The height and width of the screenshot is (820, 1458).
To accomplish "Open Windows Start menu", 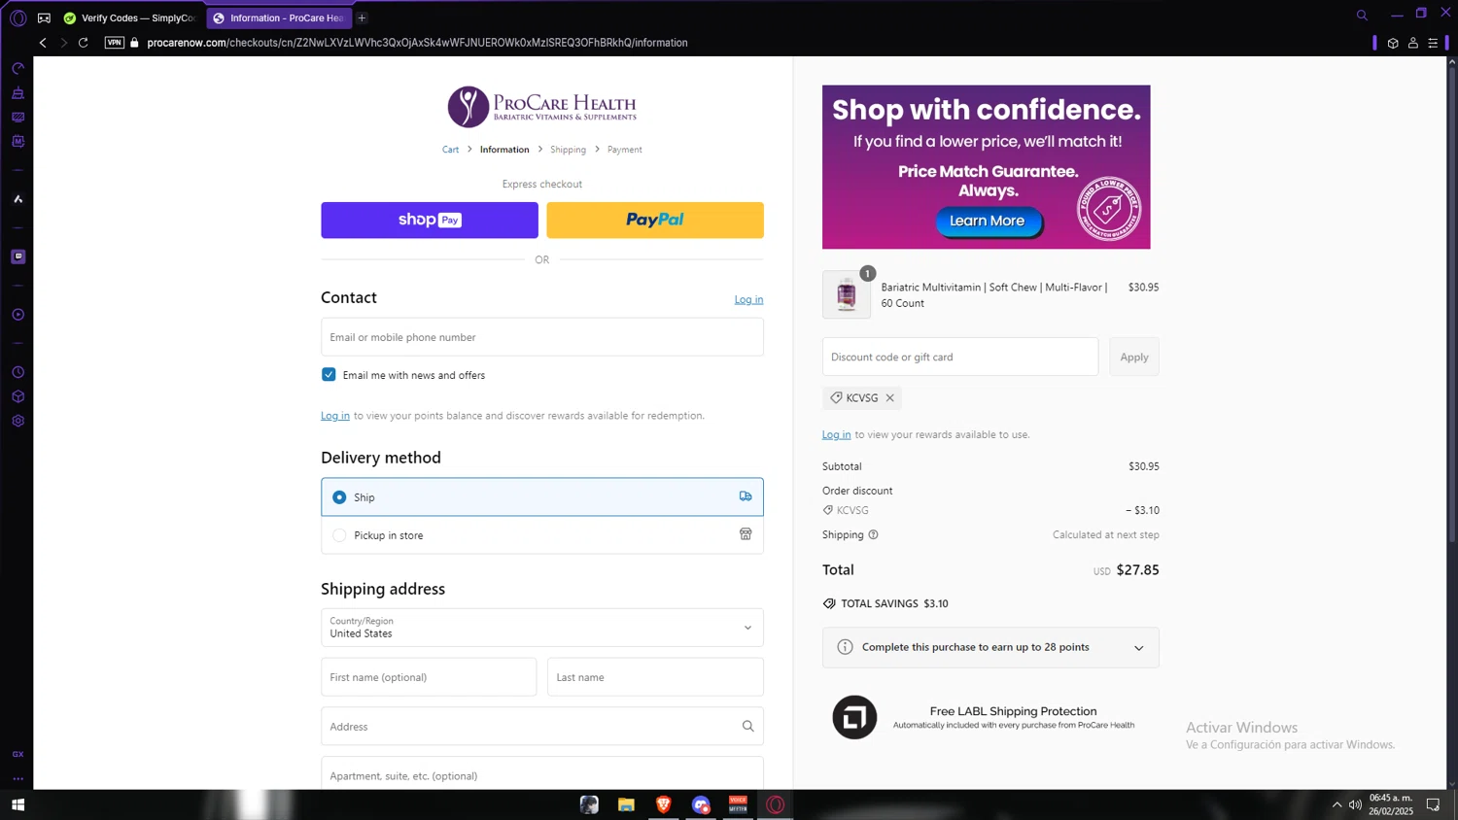I will [17, 804].
